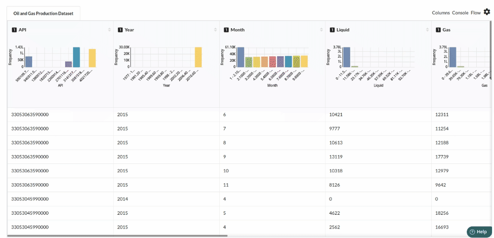This screenshot has height=238, width=494.
Task: Sort the Month column using arrows
Action: [321, 30]
